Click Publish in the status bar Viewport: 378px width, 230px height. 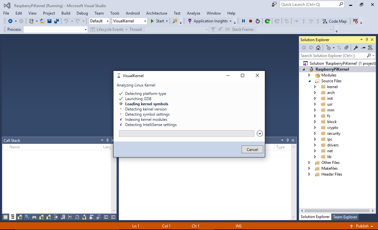(x=362, y=226)
